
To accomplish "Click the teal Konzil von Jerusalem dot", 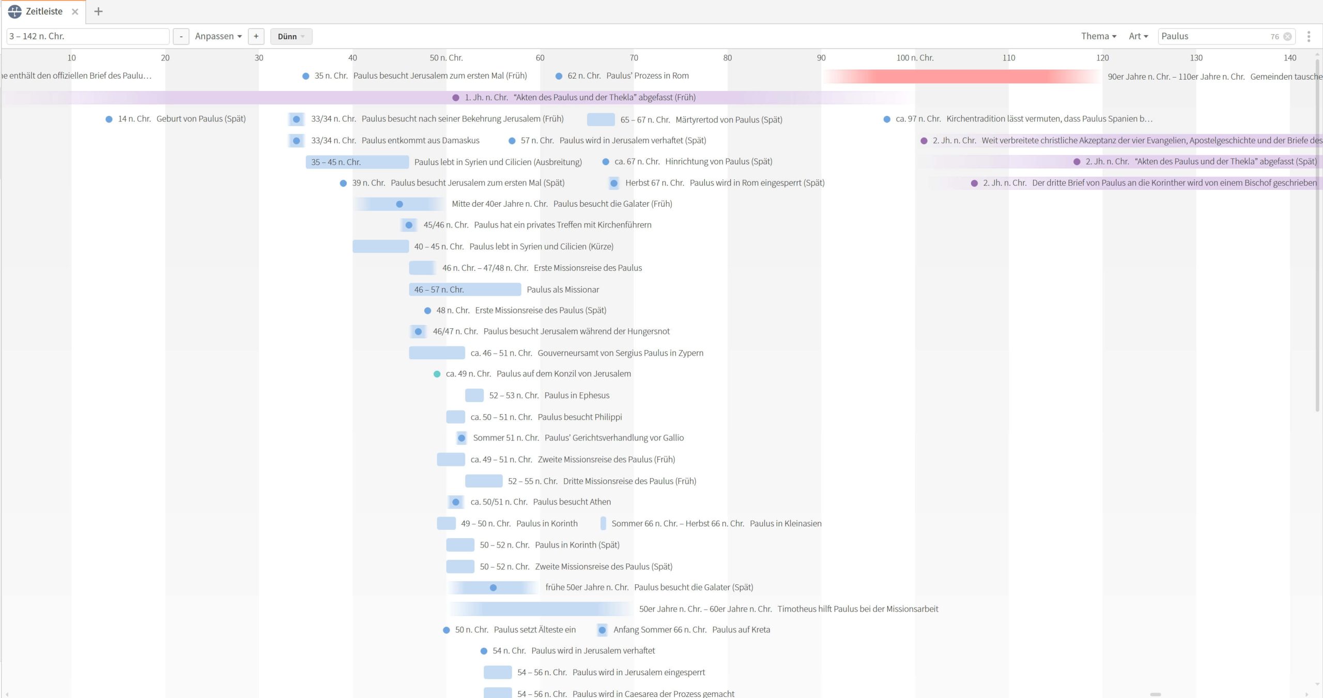I will [x=437, y=374].
